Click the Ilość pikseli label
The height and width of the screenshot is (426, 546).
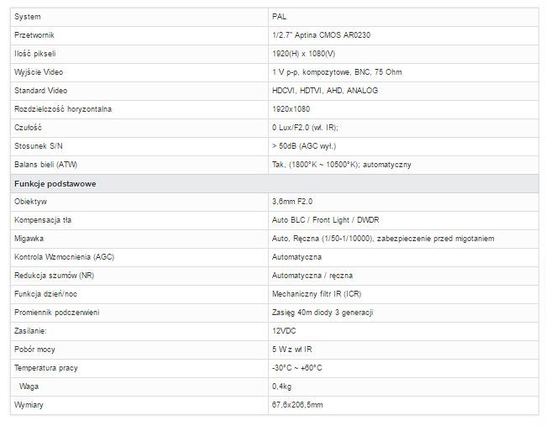click(x=34, y=54)
